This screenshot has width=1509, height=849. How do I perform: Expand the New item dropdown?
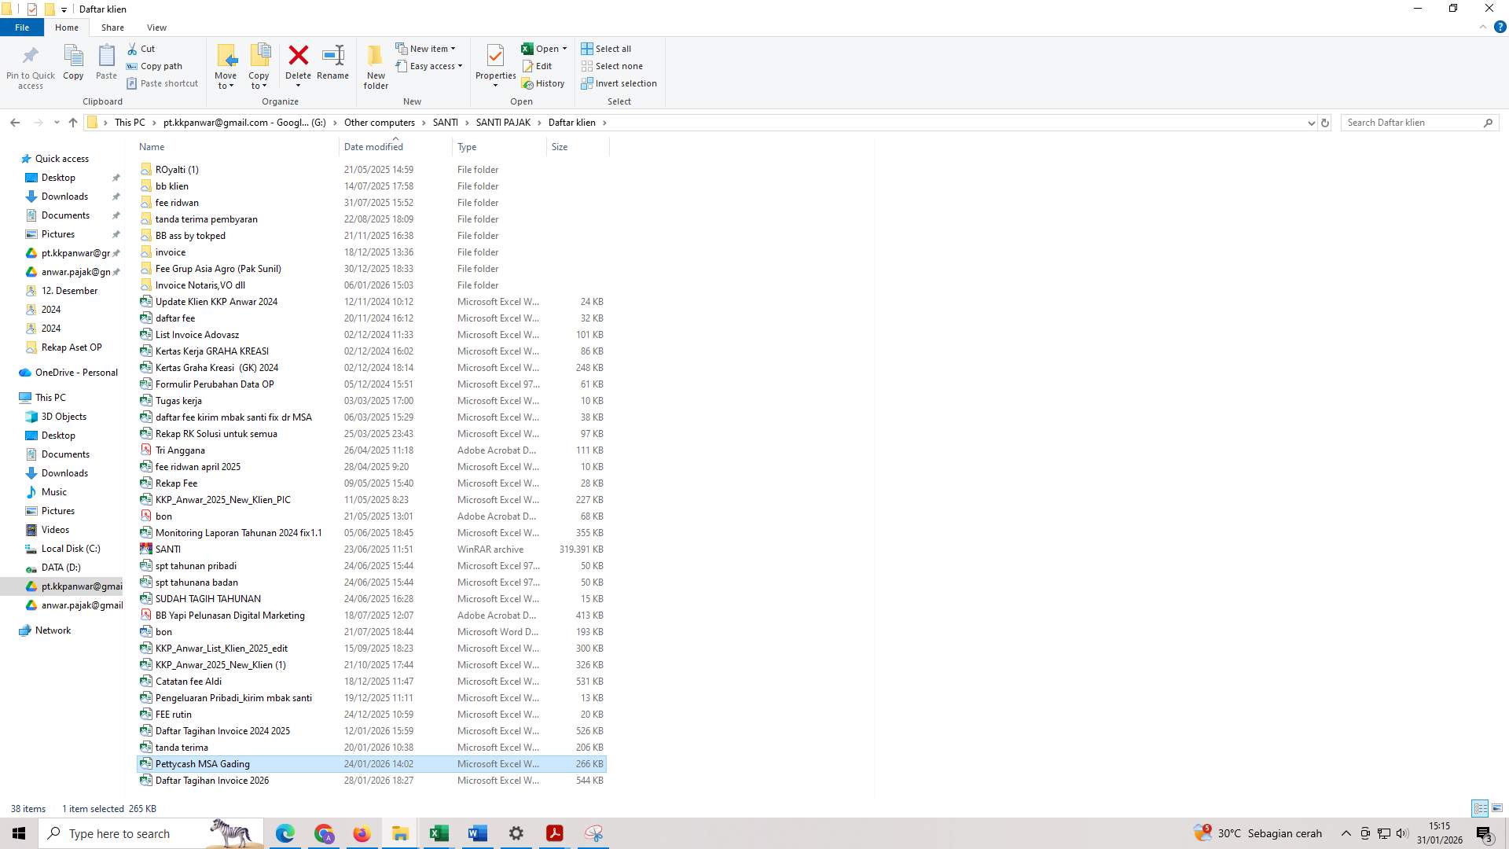(x=428, y=48)
